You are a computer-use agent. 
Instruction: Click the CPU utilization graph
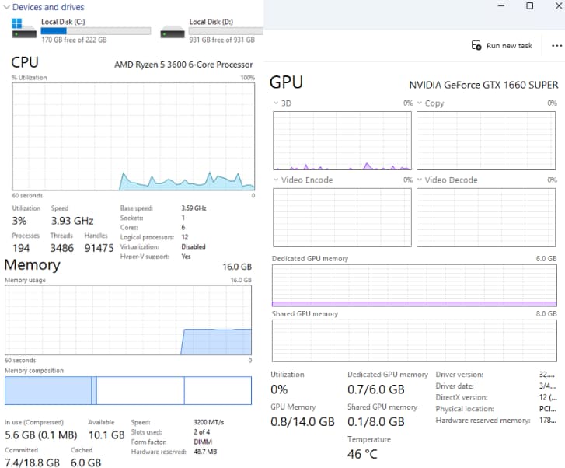[x=134, y=137]
